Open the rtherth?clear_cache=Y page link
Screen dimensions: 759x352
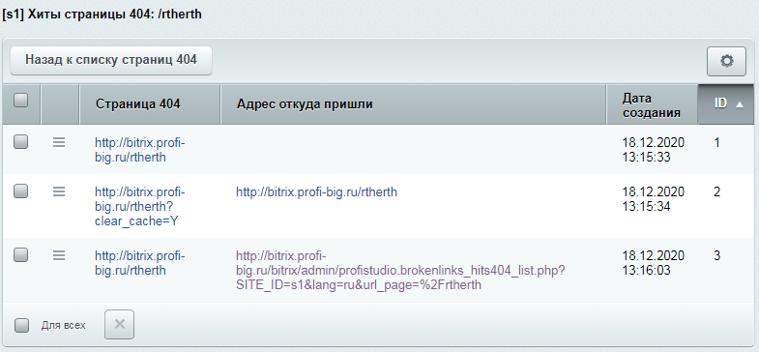pyautogui.click(x=140, y=207)
